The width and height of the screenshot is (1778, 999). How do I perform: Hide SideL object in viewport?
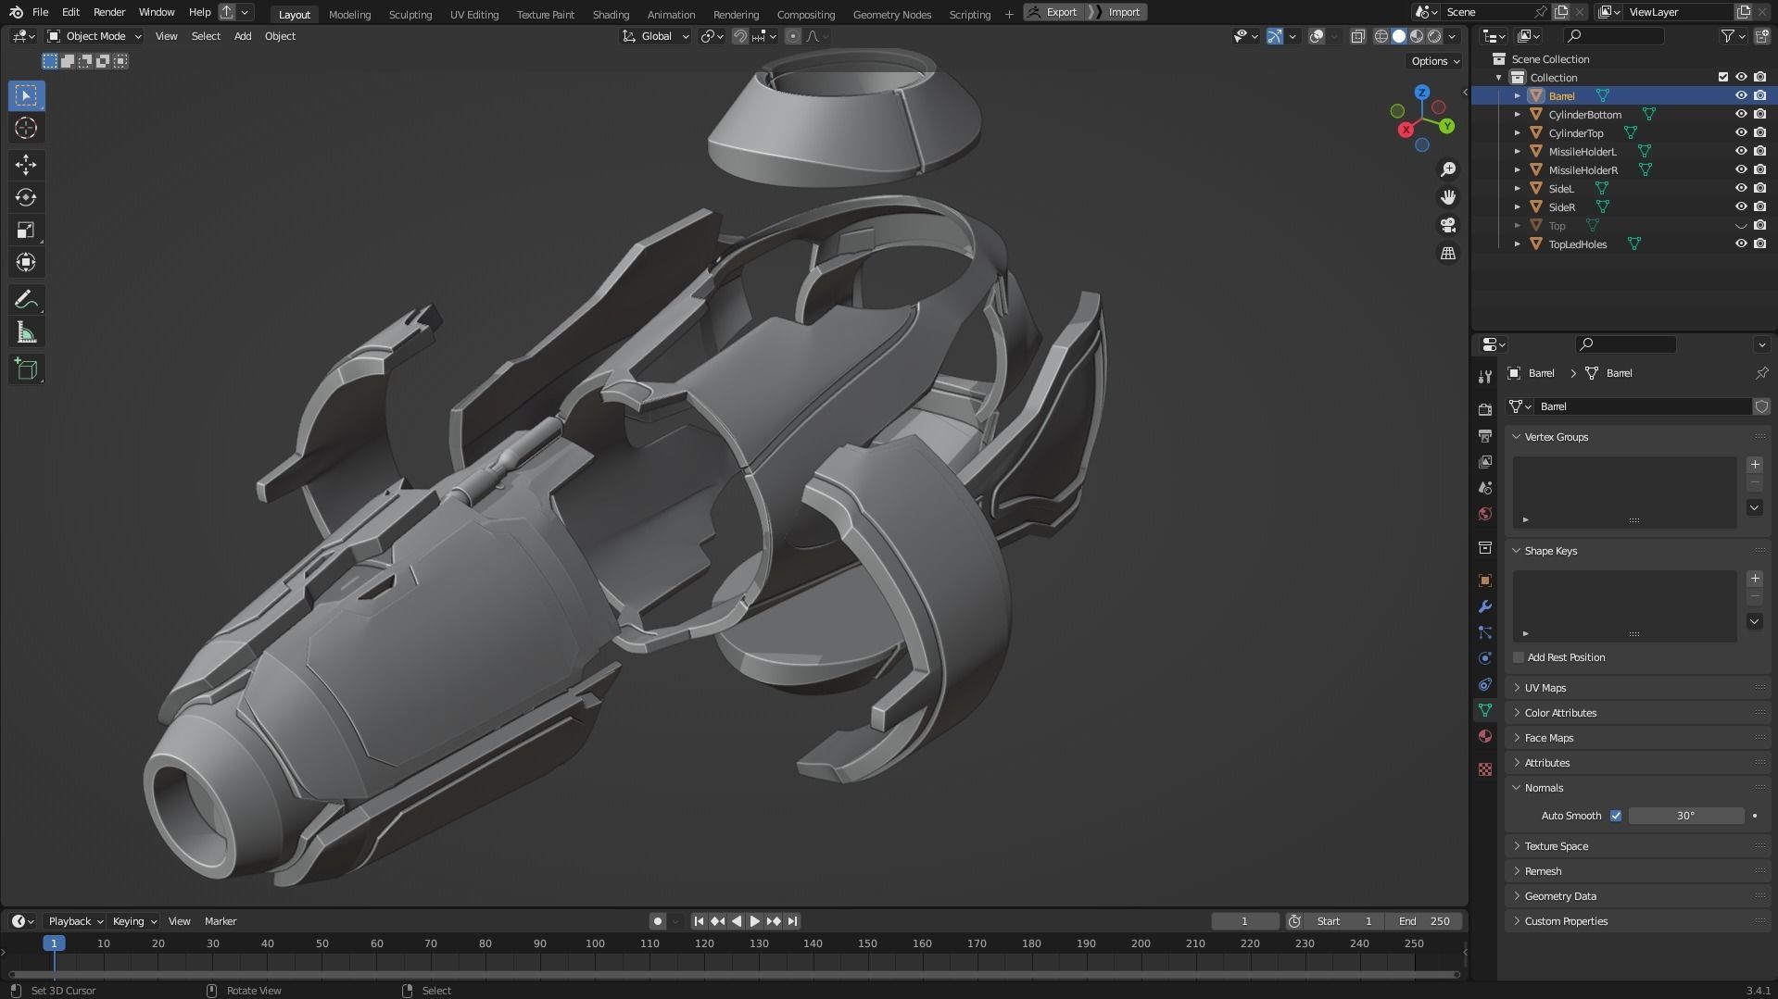pos(1740,188)
